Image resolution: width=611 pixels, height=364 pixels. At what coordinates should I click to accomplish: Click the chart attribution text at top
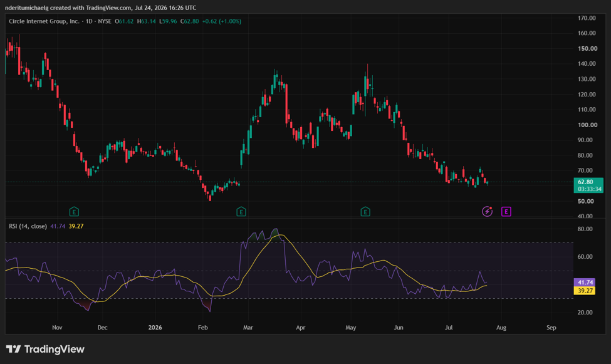point(100,8)
